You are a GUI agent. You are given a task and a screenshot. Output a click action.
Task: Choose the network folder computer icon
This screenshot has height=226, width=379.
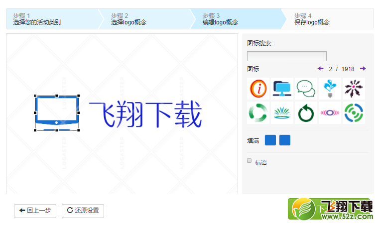(282, 89)
